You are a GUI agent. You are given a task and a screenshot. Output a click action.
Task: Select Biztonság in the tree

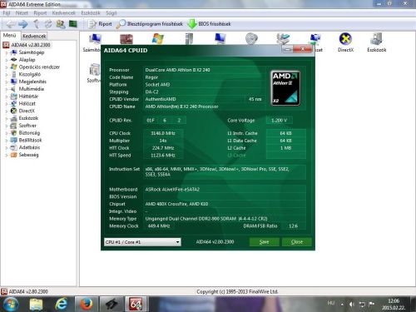29,133
